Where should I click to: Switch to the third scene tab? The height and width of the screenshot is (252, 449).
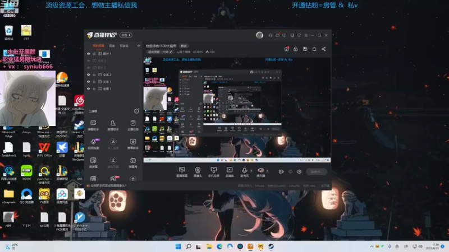point(124,46)
